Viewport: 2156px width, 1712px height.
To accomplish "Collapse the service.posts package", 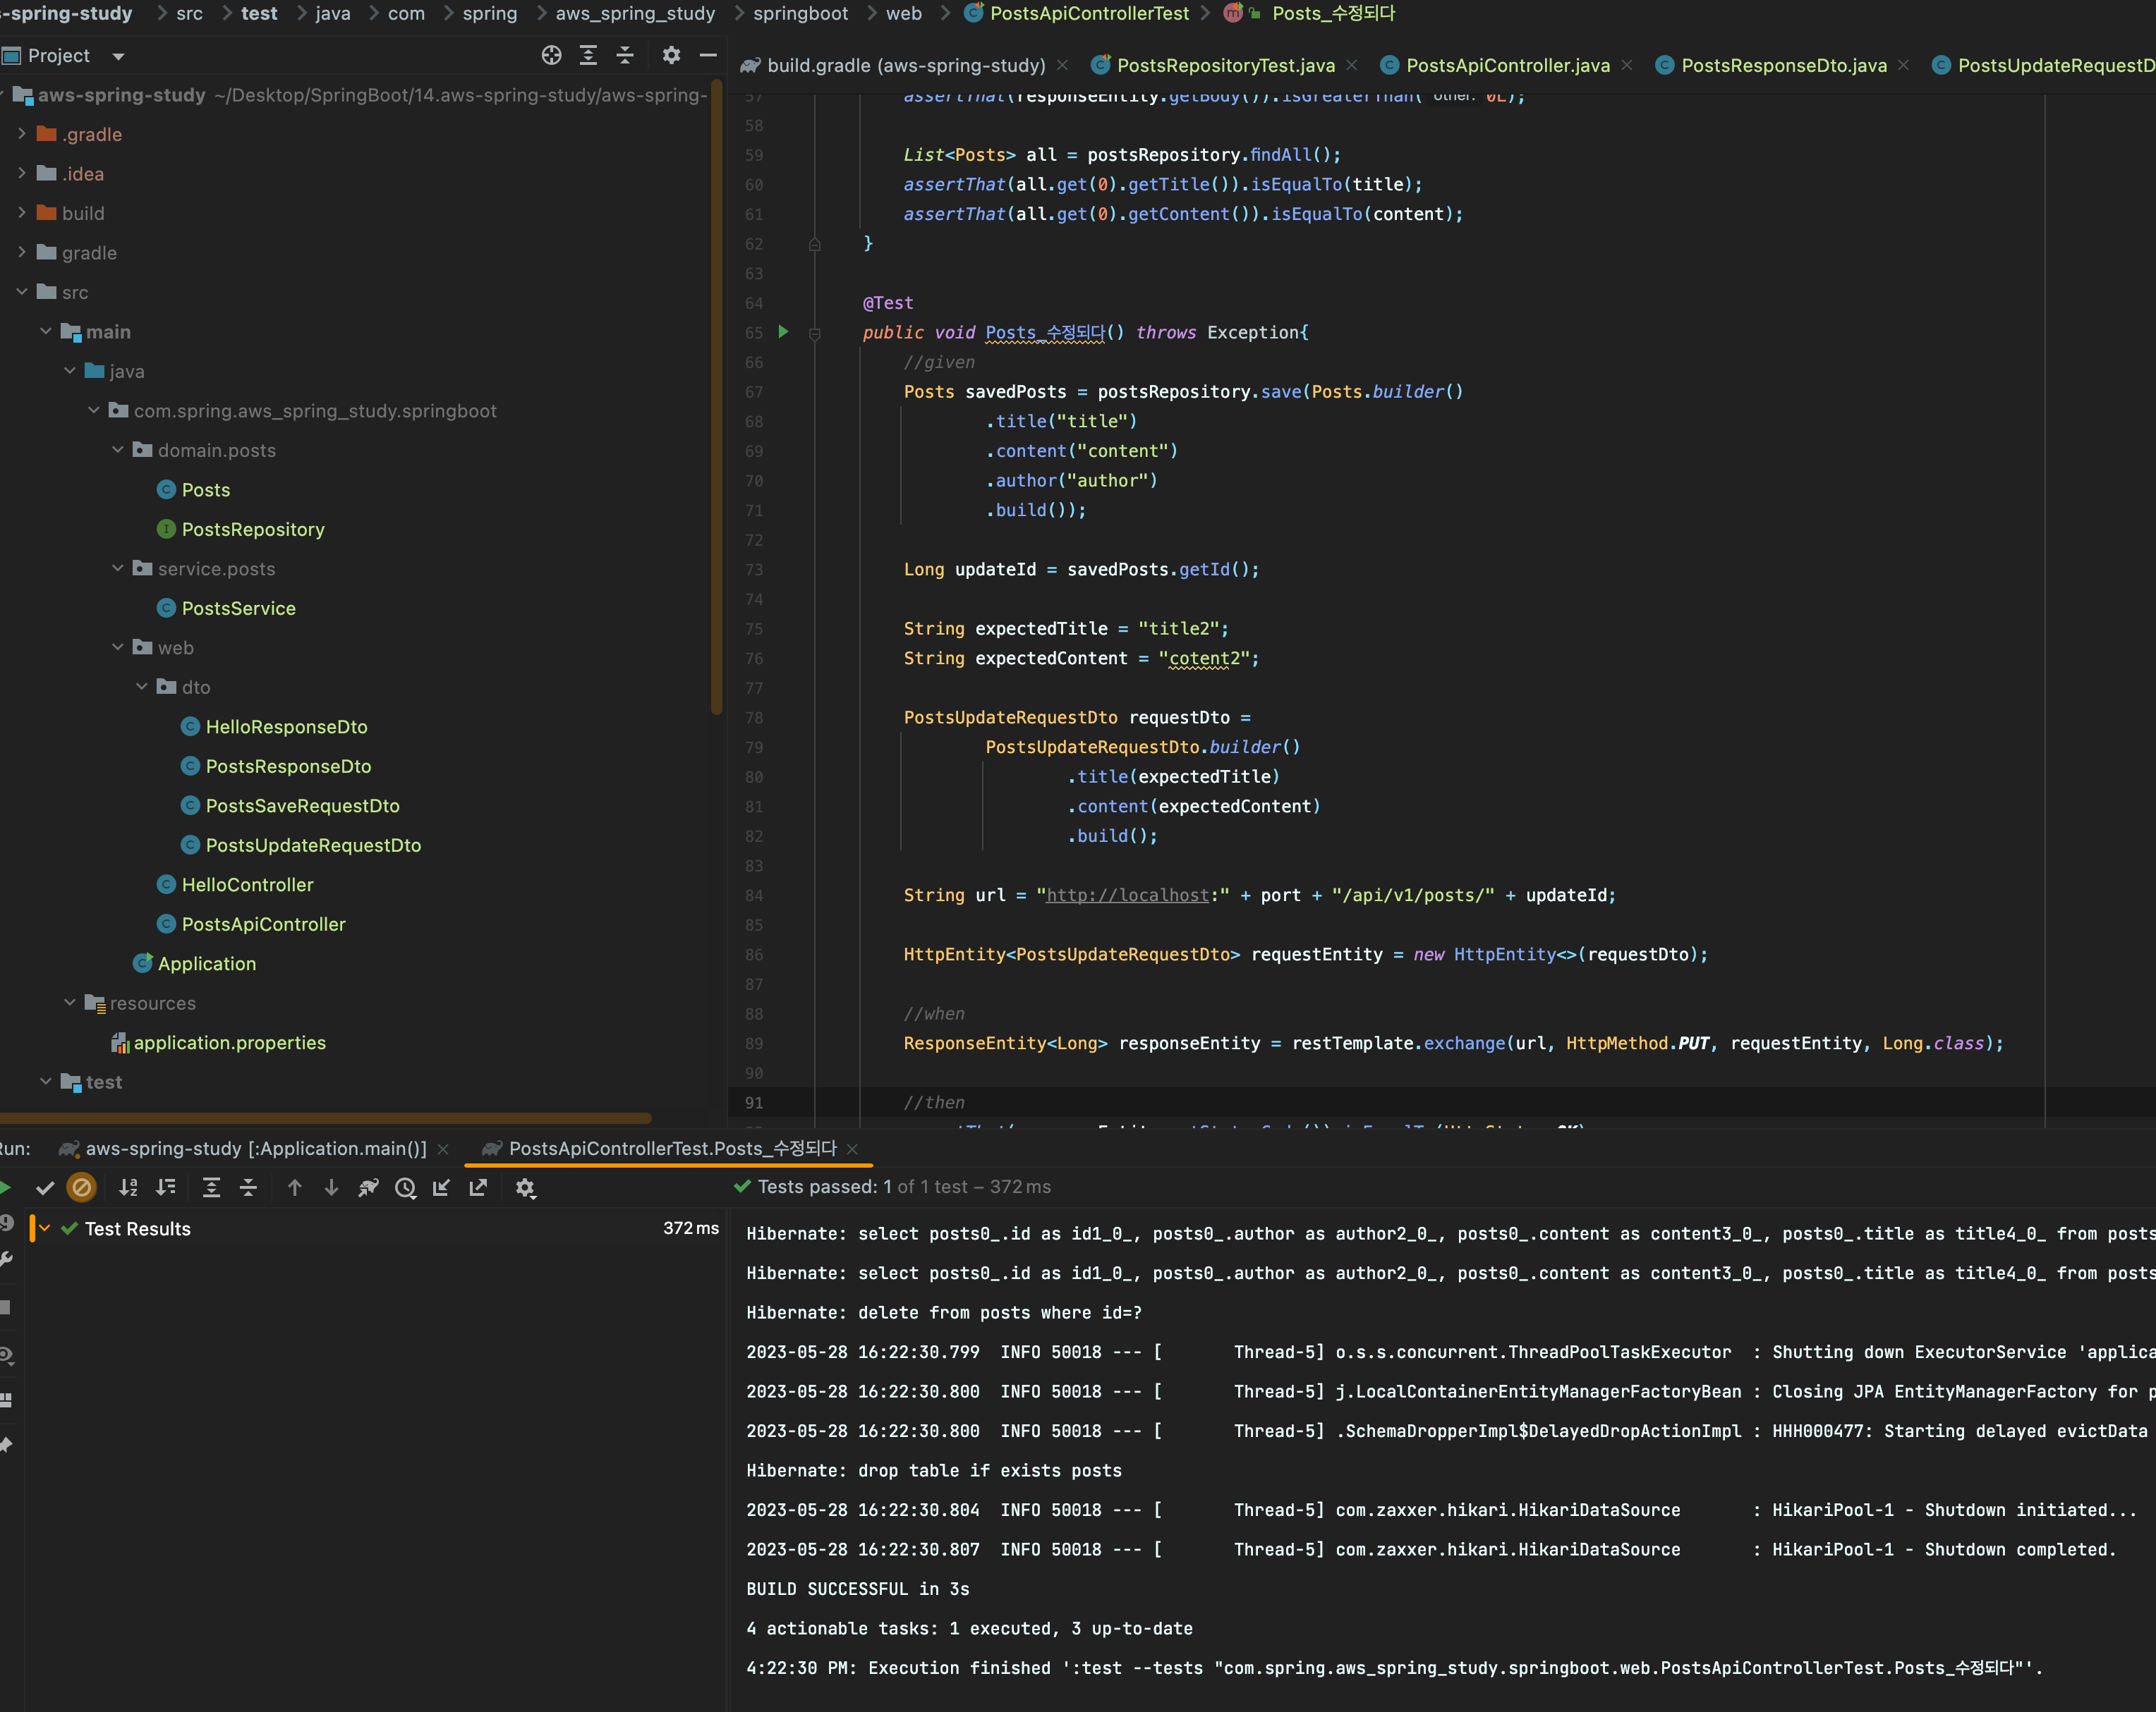I will coord(118,568).
